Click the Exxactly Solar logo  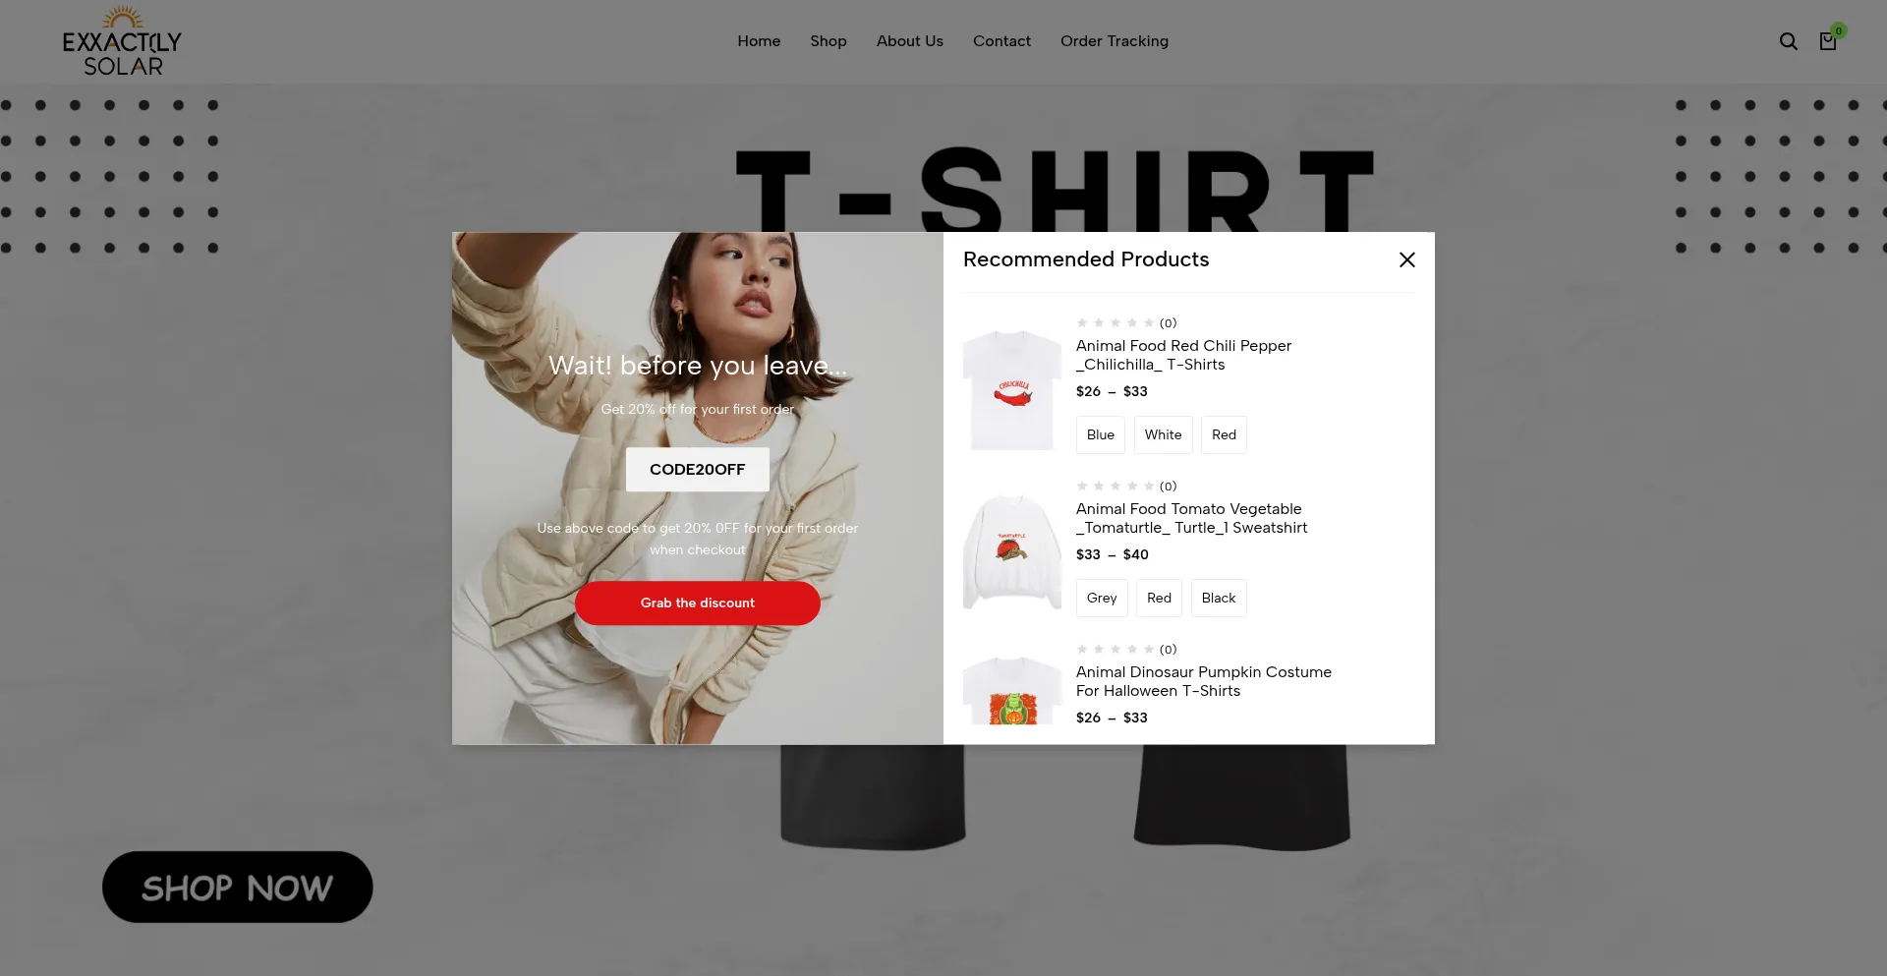122,41
